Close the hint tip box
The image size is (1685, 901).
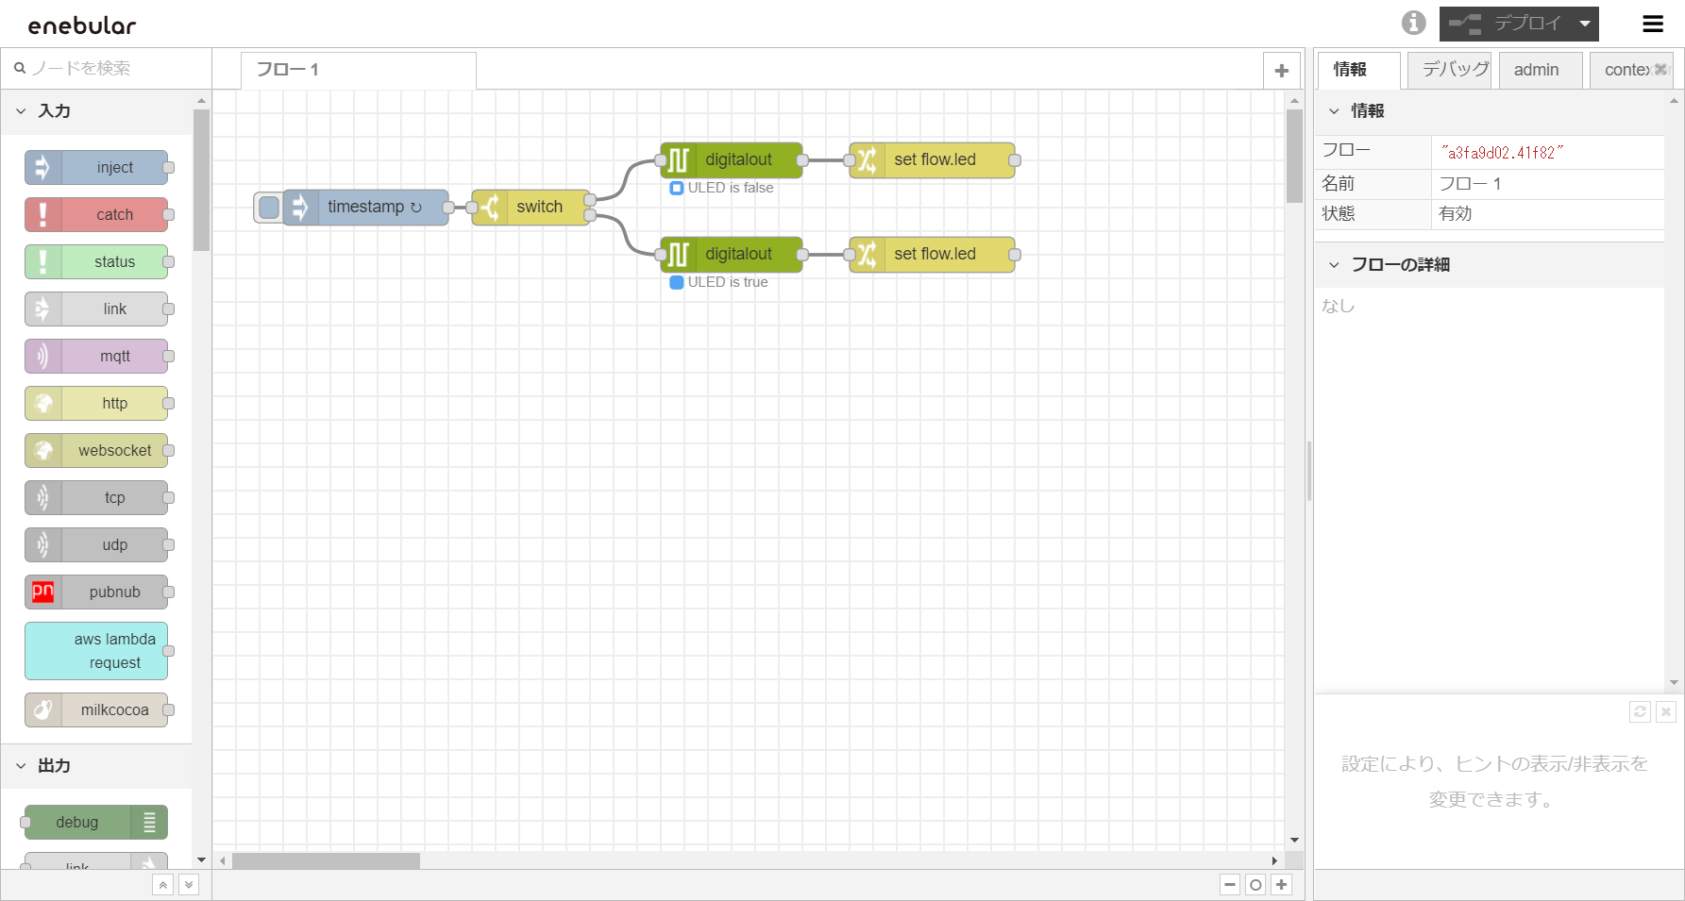click(1666, 712)
